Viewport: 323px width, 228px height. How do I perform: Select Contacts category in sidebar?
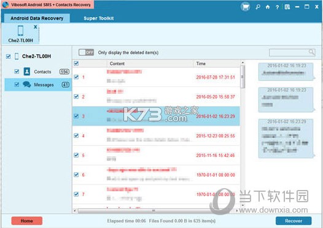[x=38, y=72]
